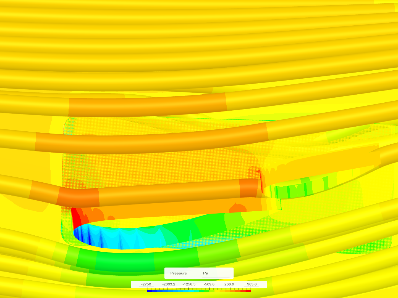Edit the maximum legend value 983.6
The image size is (398, 298).
click(252, 284)
